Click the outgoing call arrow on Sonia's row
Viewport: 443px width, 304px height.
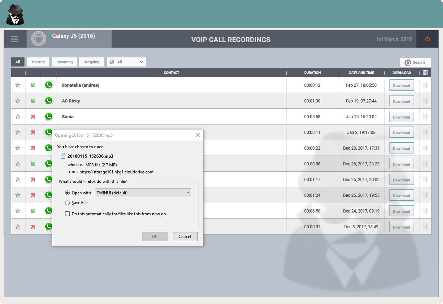coord(33,116)
